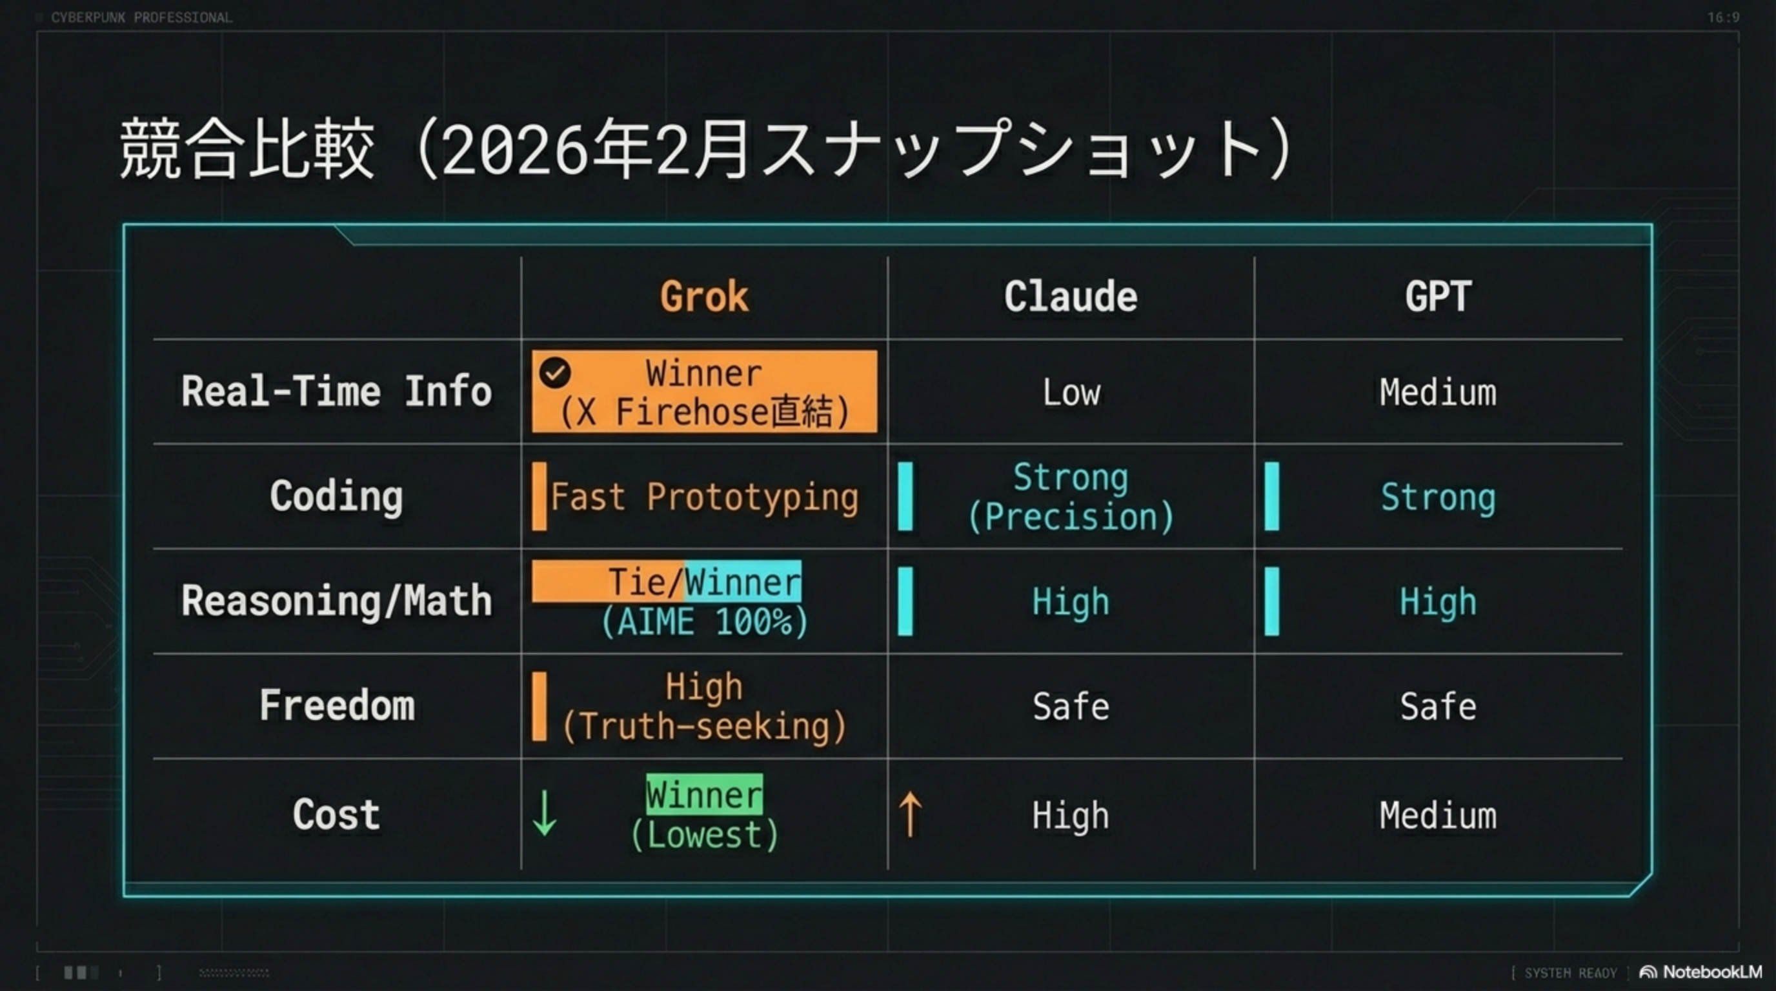
Task: Click the orange Winner X Firehose cell
Action: coord(704,392)
